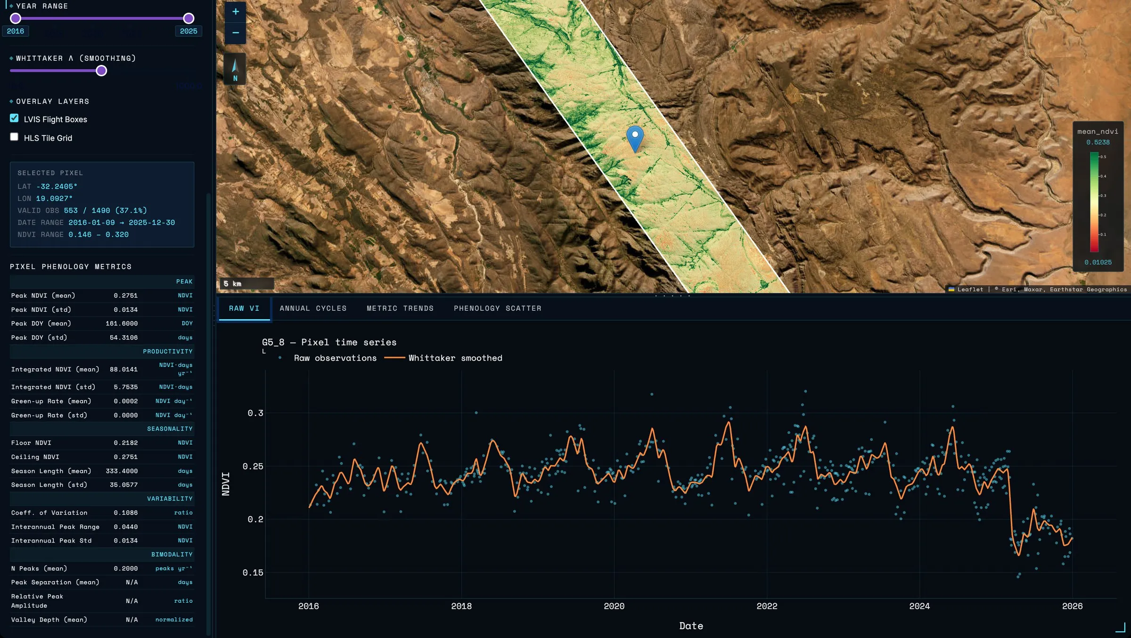The image size is (1131, 638).
Task: Click the Leaflet attribution link
Action: coord(970,290)
